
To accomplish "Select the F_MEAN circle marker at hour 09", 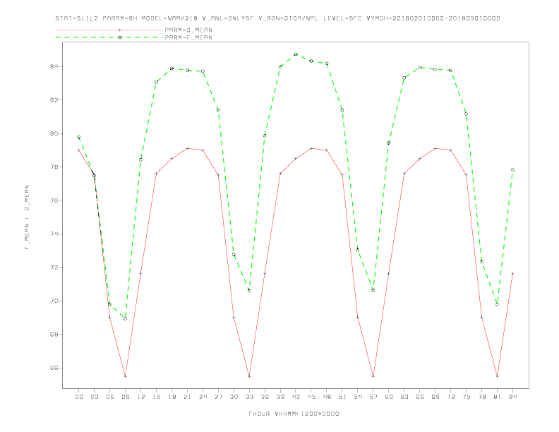I will (x=125, y=318).
